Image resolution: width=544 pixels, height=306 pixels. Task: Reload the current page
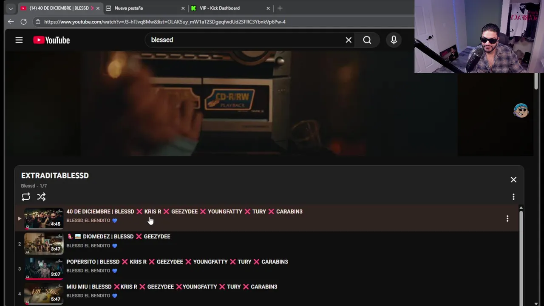pyautogui.click(x=24, y=22)
